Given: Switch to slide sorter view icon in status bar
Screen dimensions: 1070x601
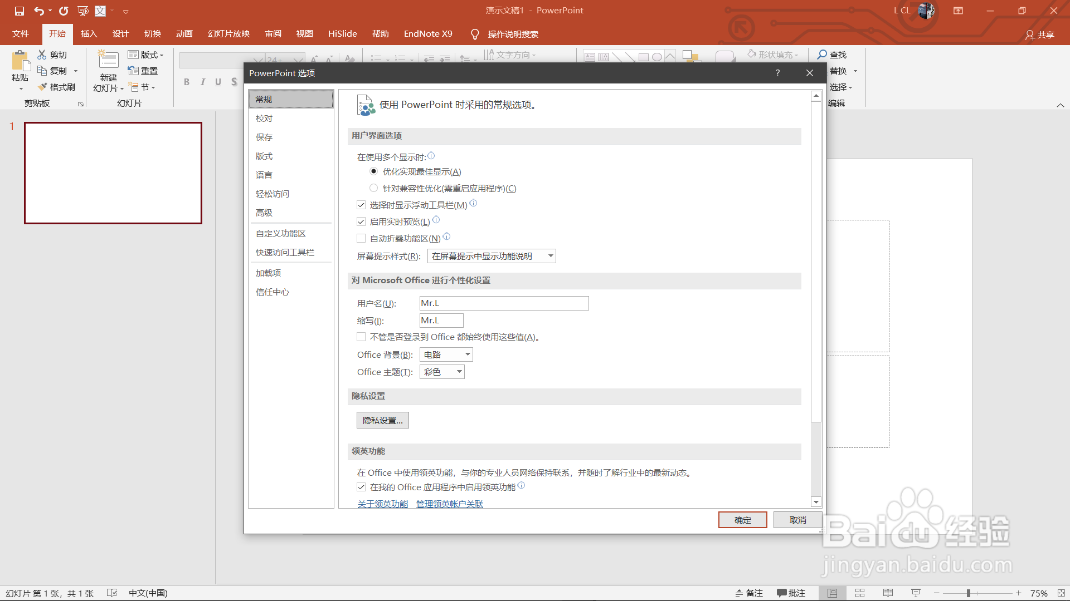Looking at the screenshot, I should tap(860, 593).
